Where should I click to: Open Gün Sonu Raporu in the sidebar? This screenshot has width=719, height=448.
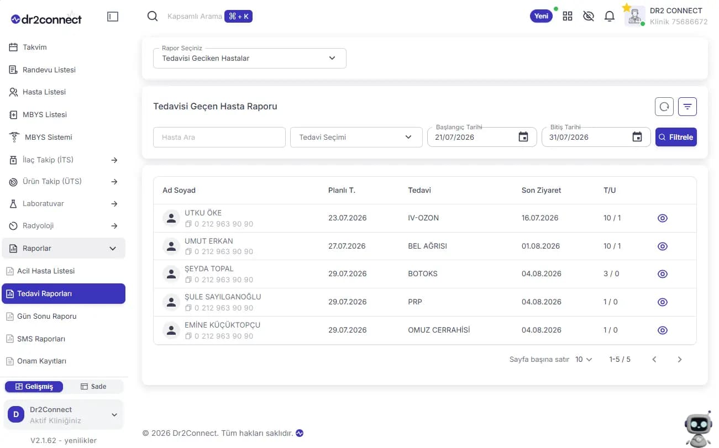(64, 317)
